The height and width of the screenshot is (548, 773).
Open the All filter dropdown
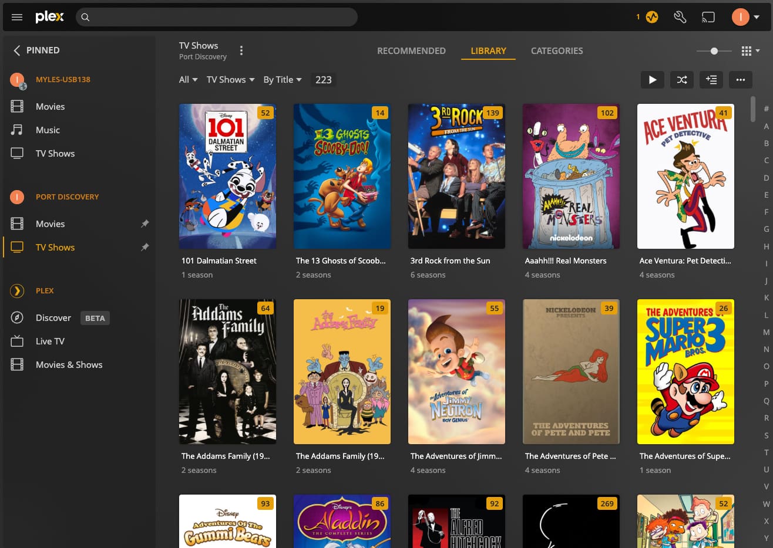188,80
